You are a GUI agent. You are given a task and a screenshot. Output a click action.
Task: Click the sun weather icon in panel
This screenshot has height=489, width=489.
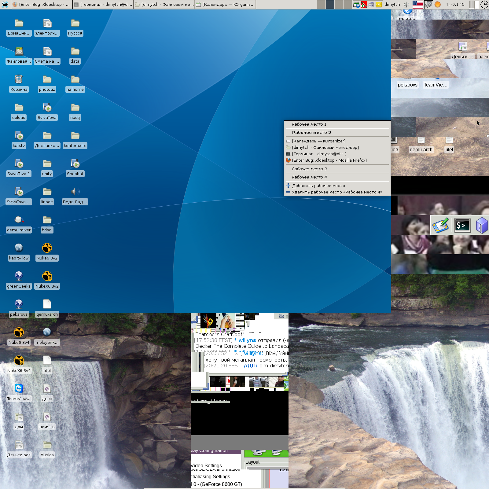(438, 5)
